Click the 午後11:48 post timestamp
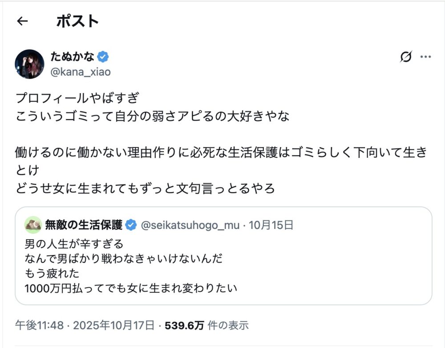Viewport: 445px width, 348px height. coord(39,325)
